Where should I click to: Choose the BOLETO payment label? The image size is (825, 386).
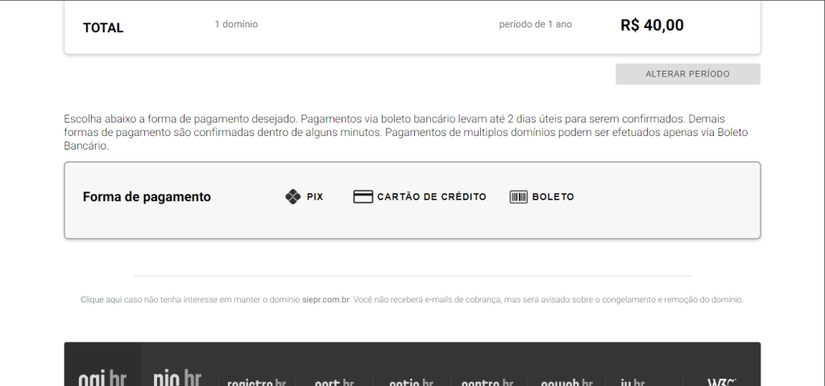point(553,196)
